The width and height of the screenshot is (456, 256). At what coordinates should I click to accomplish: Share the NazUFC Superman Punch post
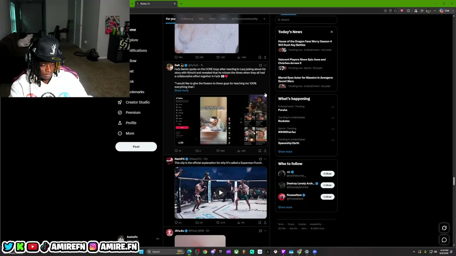click(265, 223)
